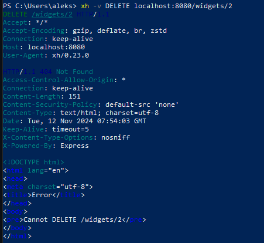Click the '404 Not Found' status text
The width and height of the screenshot is (264, 243).
(66, 72)
